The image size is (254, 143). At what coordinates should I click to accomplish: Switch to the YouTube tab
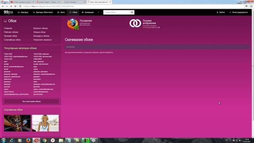coord(22,2)
